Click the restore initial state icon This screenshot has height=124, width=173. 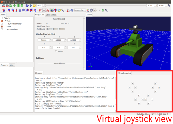click(x=7, y=6)
